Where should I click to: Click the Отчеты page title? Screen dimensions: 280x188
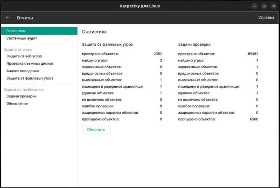25,18
